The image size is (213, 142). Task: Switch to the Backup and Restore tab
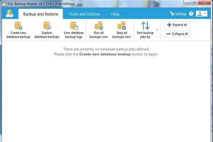click(x=40, y=14)
